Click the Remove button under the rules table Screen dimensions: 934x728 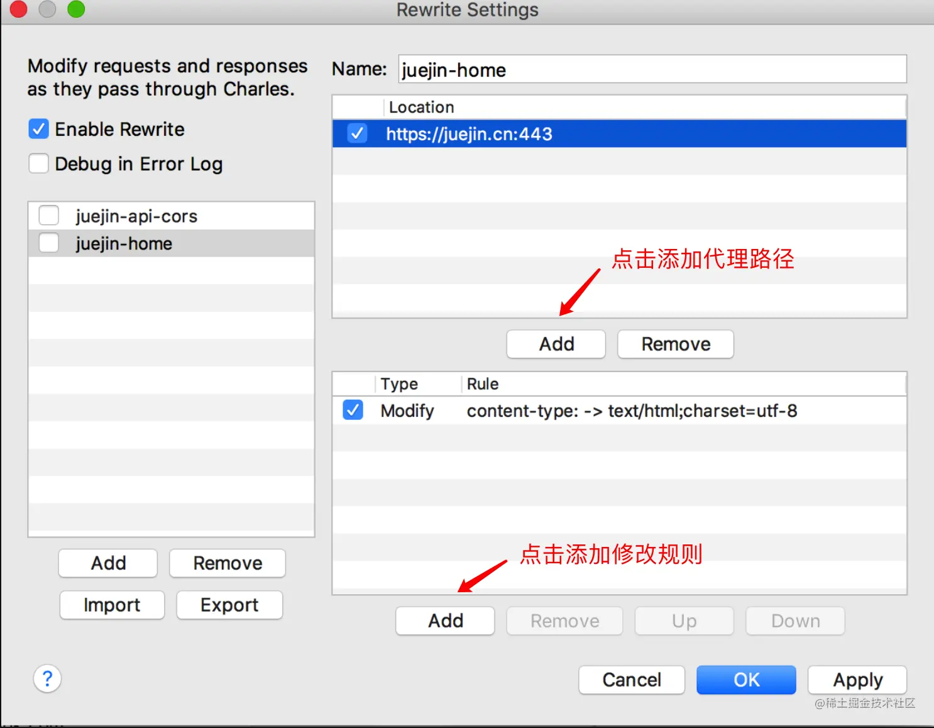point(564,620)
